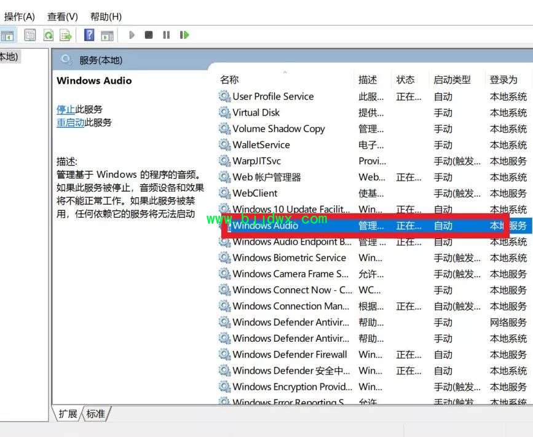Viewport: 533px width, 437px height.
Task: Click the 本地服务 login cell for Windows Connect Now
Action: [x=508, y=290]
